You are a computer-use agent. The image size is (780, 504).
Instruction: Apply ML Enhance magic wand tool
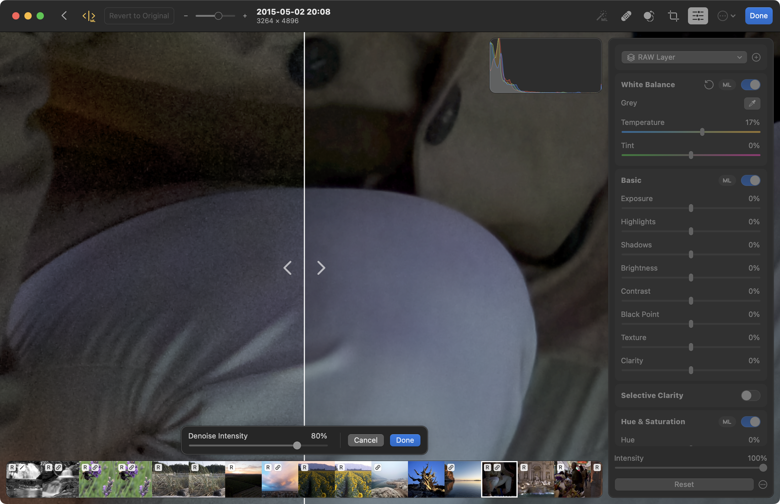point(602,16)
